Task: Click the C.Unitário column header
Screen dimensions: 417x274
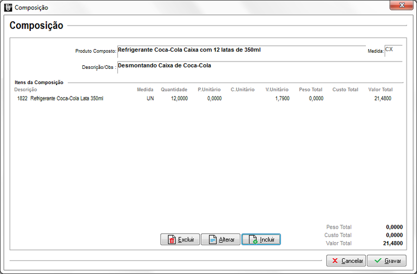Action: [x=242, y=90]
